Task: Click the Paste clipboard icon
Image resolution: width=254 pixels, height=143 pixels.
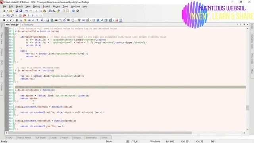Action: tap(44, 11)
